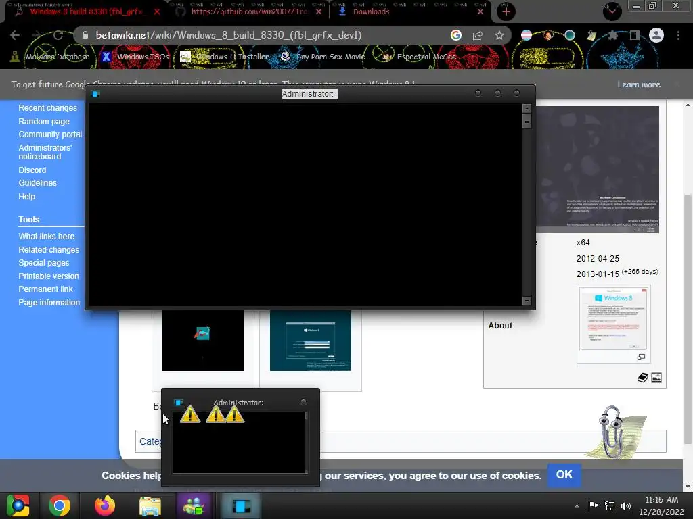Screen dimensions: 693x519
Task: Close the Downloads tab
Action: pyautogui.click(x=480, y=11)
